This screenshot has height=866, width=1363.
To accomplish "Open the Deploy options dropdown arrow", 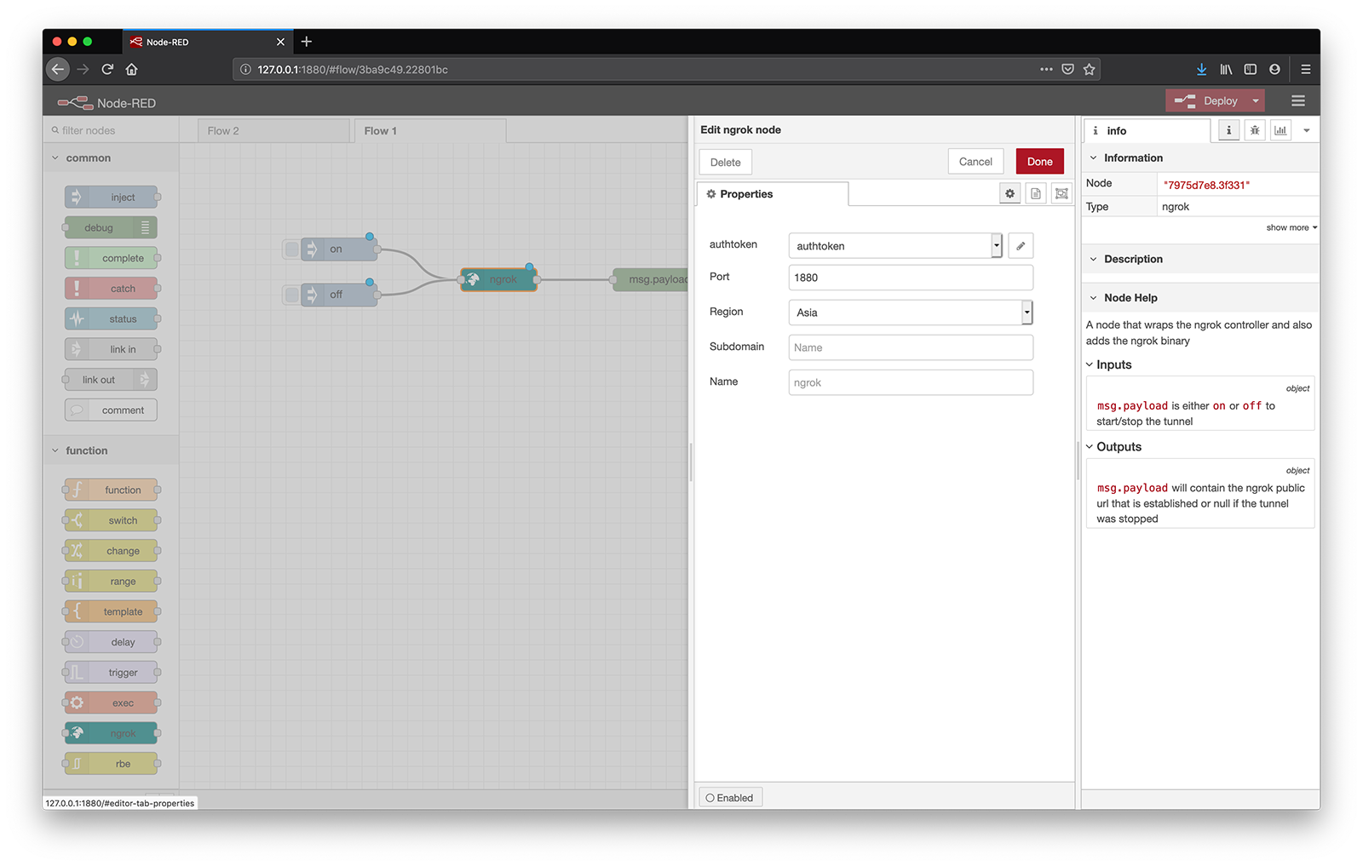I will [1255, 100].
